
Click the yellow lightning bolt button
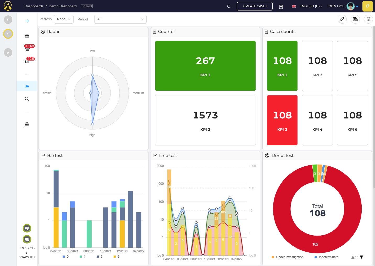(x=367, y=6)
